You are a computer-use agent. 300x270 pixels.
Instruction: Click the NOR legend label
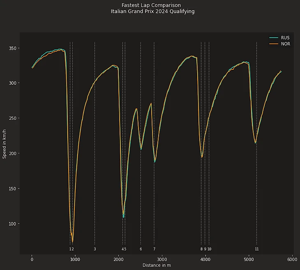tap(286, 44)
